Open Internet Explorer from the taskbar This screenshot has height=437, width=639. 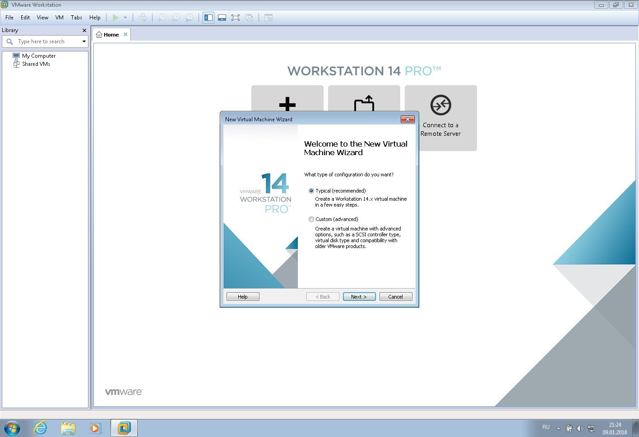pyautogui.click(x=41, y=428)
